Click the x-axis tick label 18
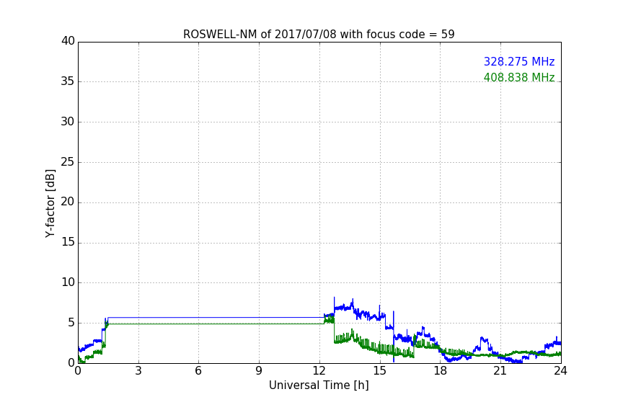This screenshot has height=415, width=623. [441, 371]
